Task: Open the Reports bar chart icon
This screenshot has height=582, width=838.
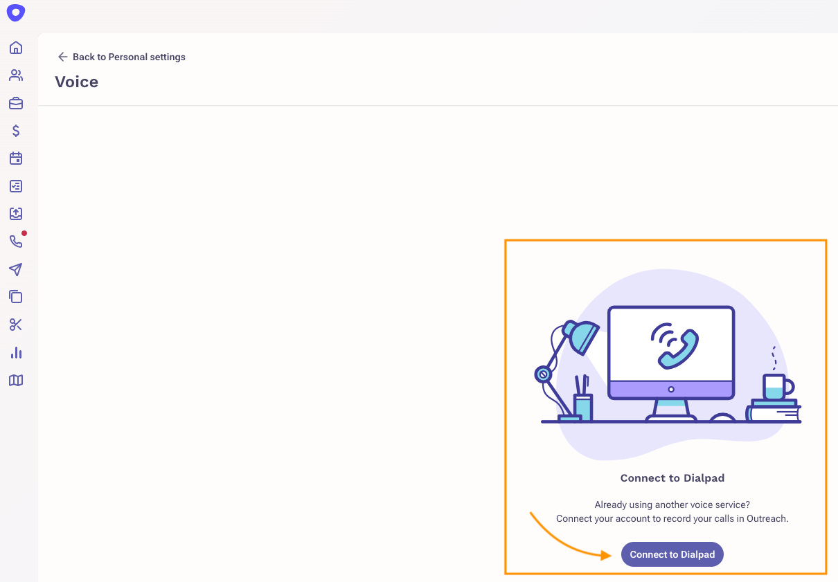Action: click(16, 352)
